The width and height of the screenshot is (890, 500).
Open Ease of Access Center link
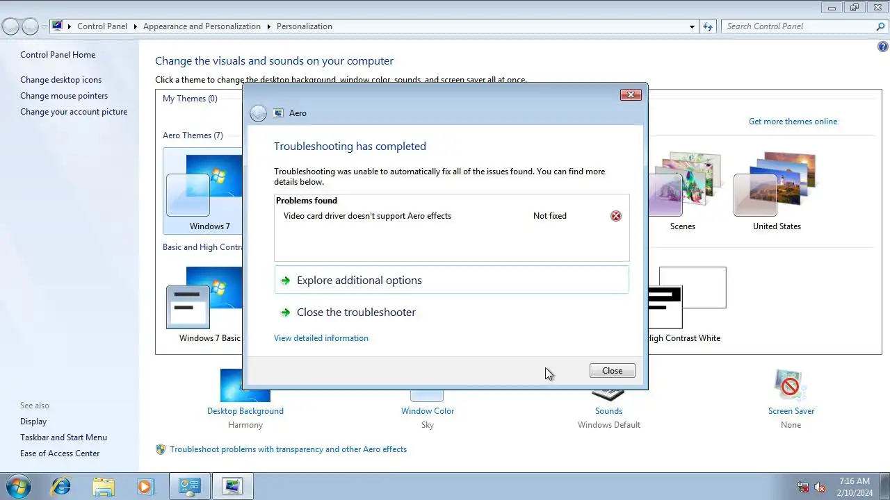(60, 453)
